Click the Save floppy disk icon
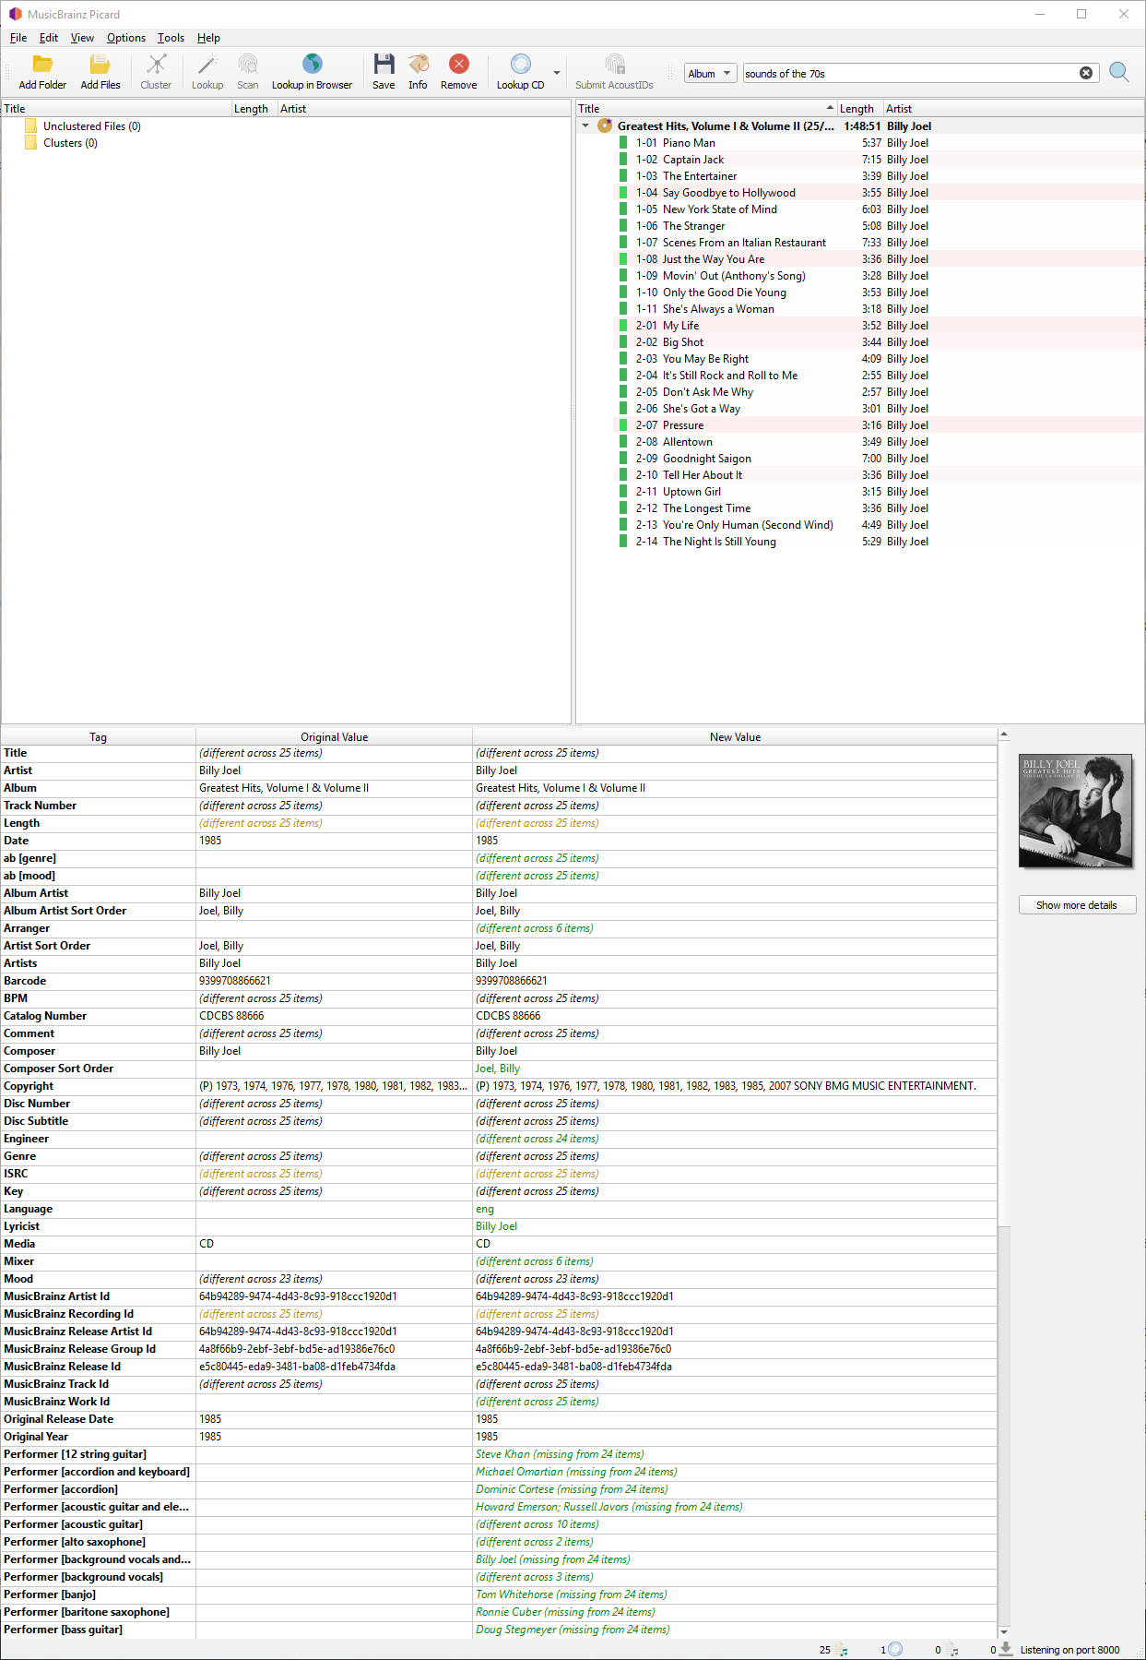1146x1660 pixels. pyautogui.click(x=384, y=64)
